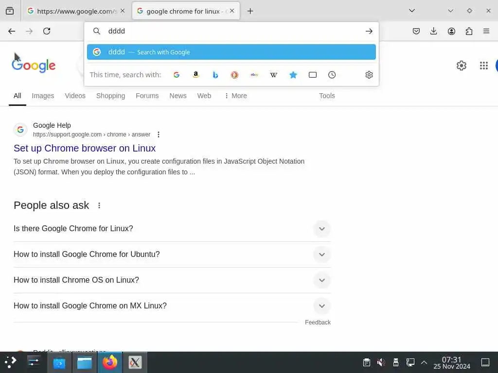Open 'Set up Chrome browser on Linux' link
The width and height of the screenshot is (498, 373).
(x=85, y=148)
